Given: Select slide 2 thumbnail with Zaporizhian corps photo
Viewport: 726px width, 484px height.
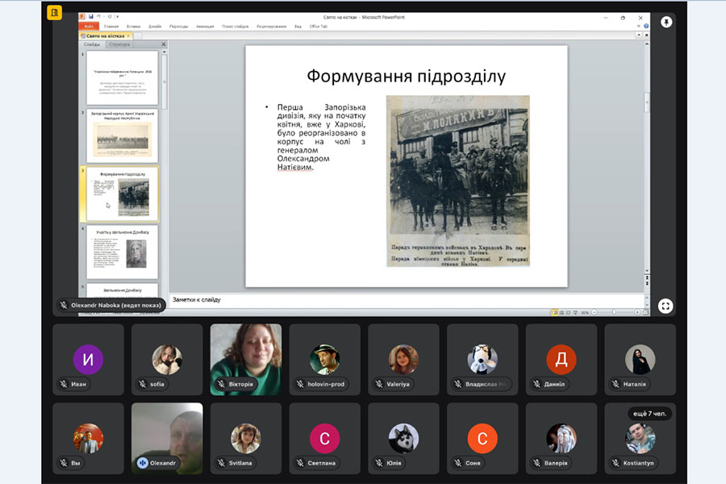Looking at the screenshot, I should 123,136.
